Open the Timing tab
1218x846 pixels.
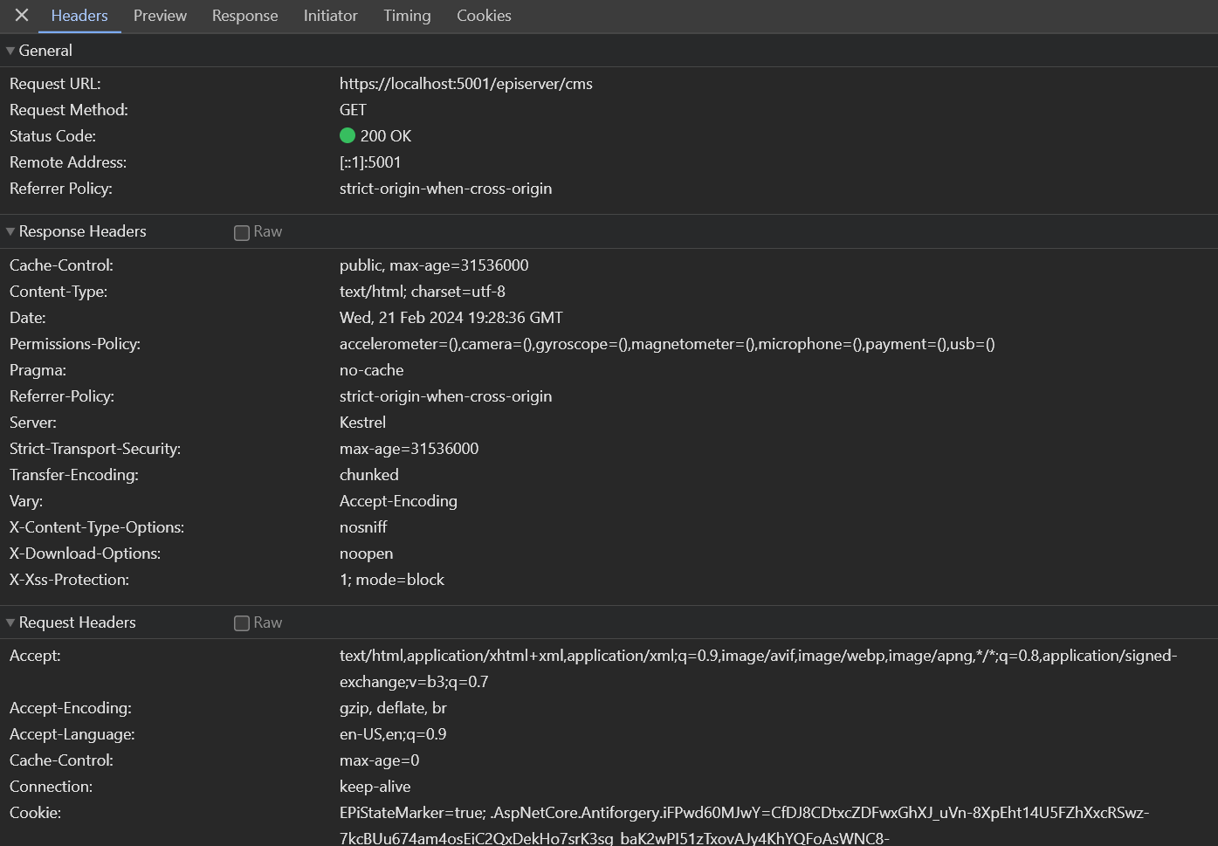click(x=407, y=16)
